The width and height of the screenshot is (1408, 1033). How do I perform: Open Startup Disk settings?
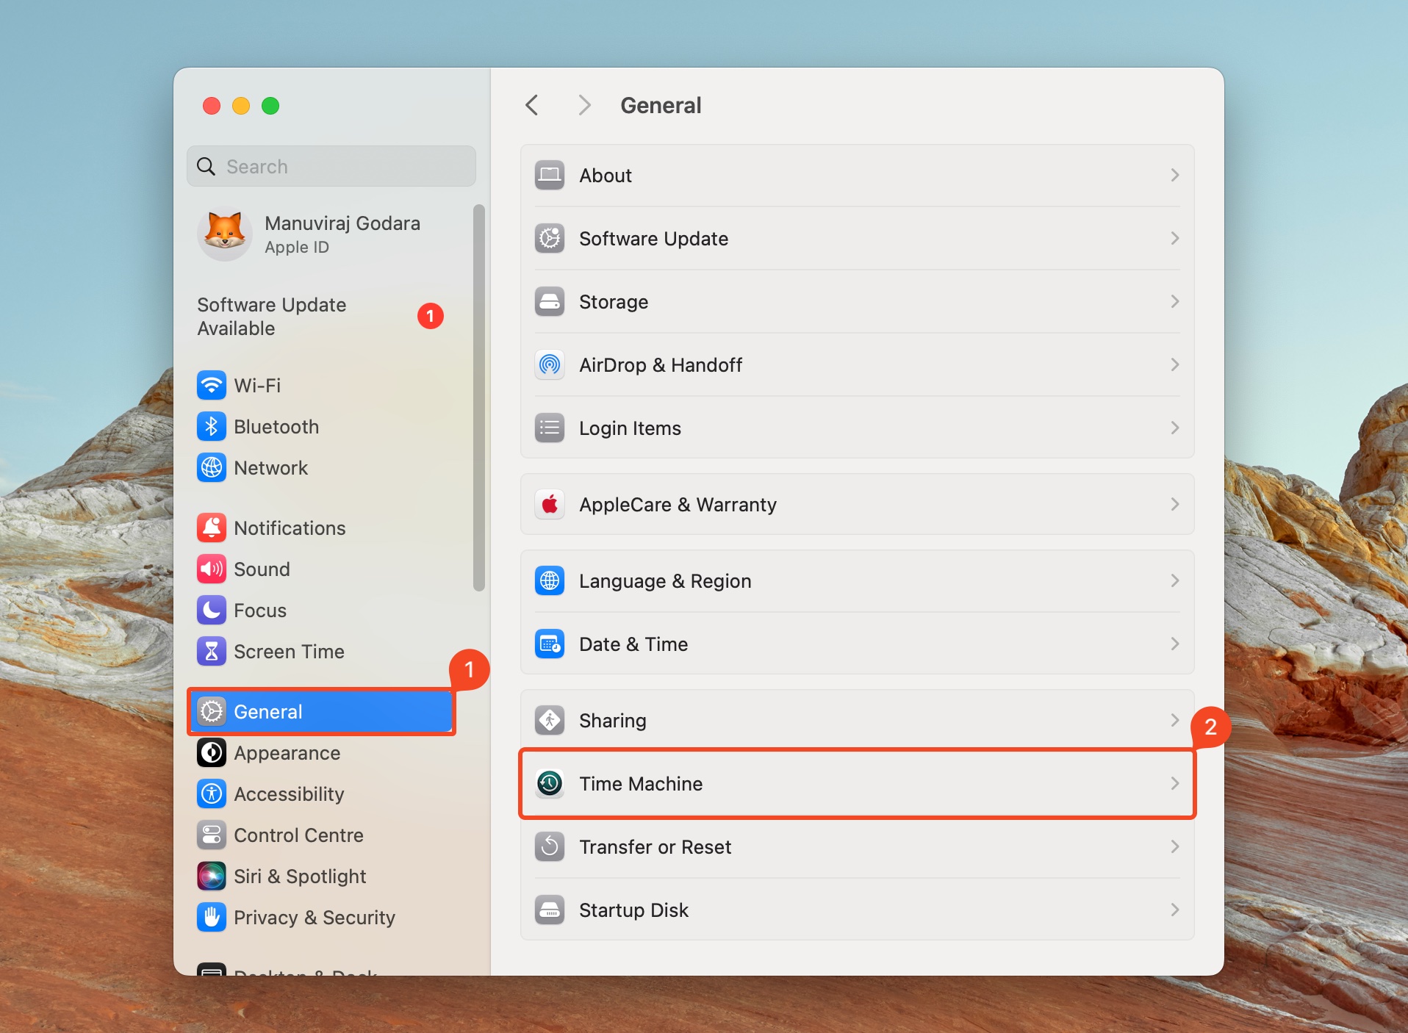coord(857,910)
